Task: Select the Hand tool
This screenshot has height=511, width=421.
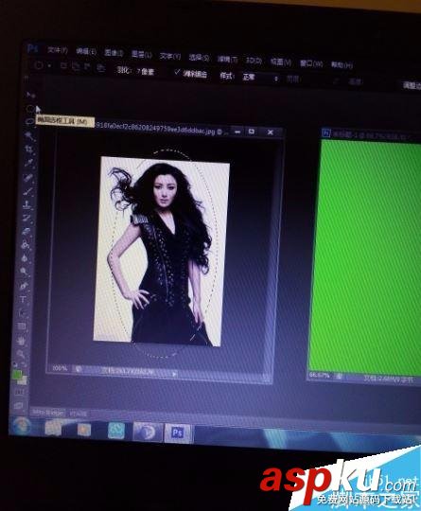Action: (22, 341)
